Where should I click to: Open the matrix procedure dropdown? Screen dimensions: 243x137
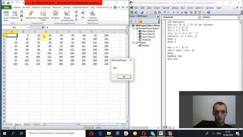pos(238,17)
